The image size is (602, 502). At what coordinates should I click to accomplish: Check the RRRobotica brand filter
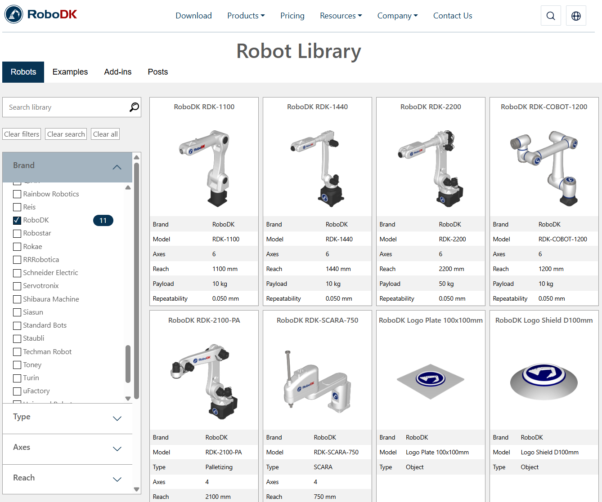pyautogui.click(x=17, y=260)
